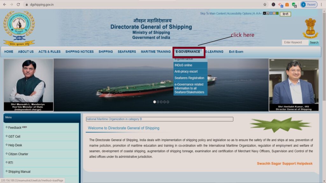Viewport: 326px width, 183px height.
Task: Open the Shipping Manual sidebar link
Action: (19, 172)
